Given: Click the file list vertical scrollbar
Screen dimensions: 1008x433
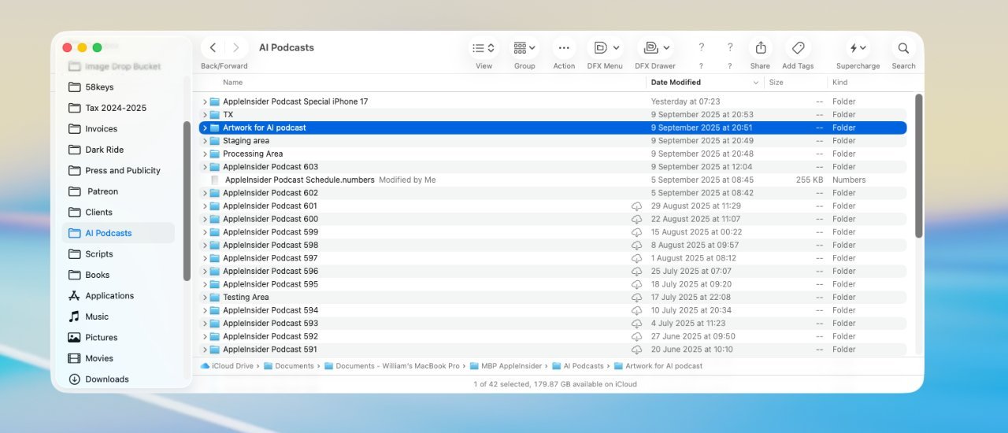Looking at the screenshot, I should (x=918, y=165).
